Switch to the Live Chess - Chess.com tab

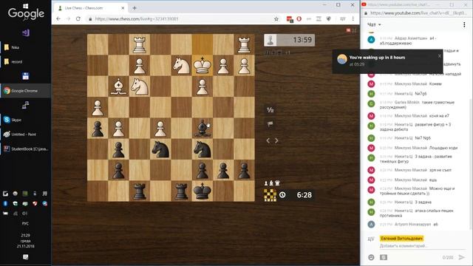tap(91, 8)
